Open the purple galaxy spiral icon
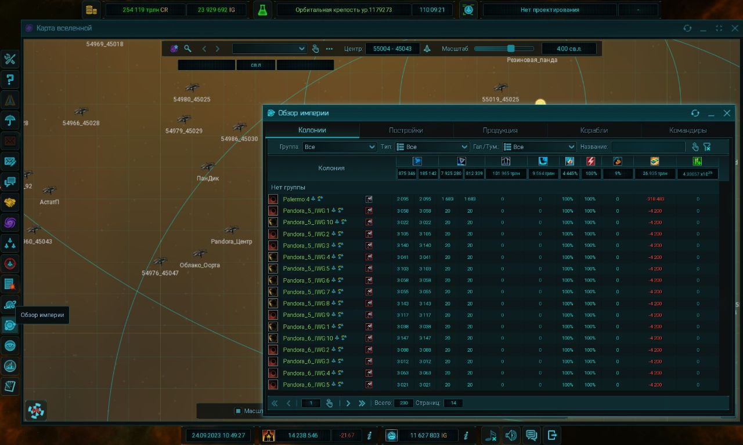This screenshot has height=445, width=743. (10, 222)
